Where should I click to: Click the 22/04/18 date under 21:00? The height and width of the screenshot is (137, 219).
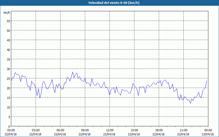tap(183, 134)
